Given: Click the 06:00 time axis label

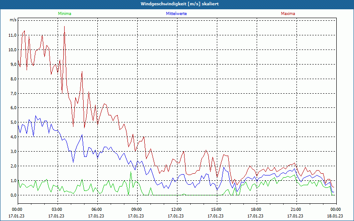Looking at the screenshot, I should 97,209.
